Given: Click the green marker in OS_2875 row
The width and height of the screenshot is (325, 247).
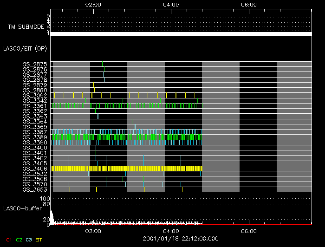Looking at the screenshot, I should click(x=102, y=64).
